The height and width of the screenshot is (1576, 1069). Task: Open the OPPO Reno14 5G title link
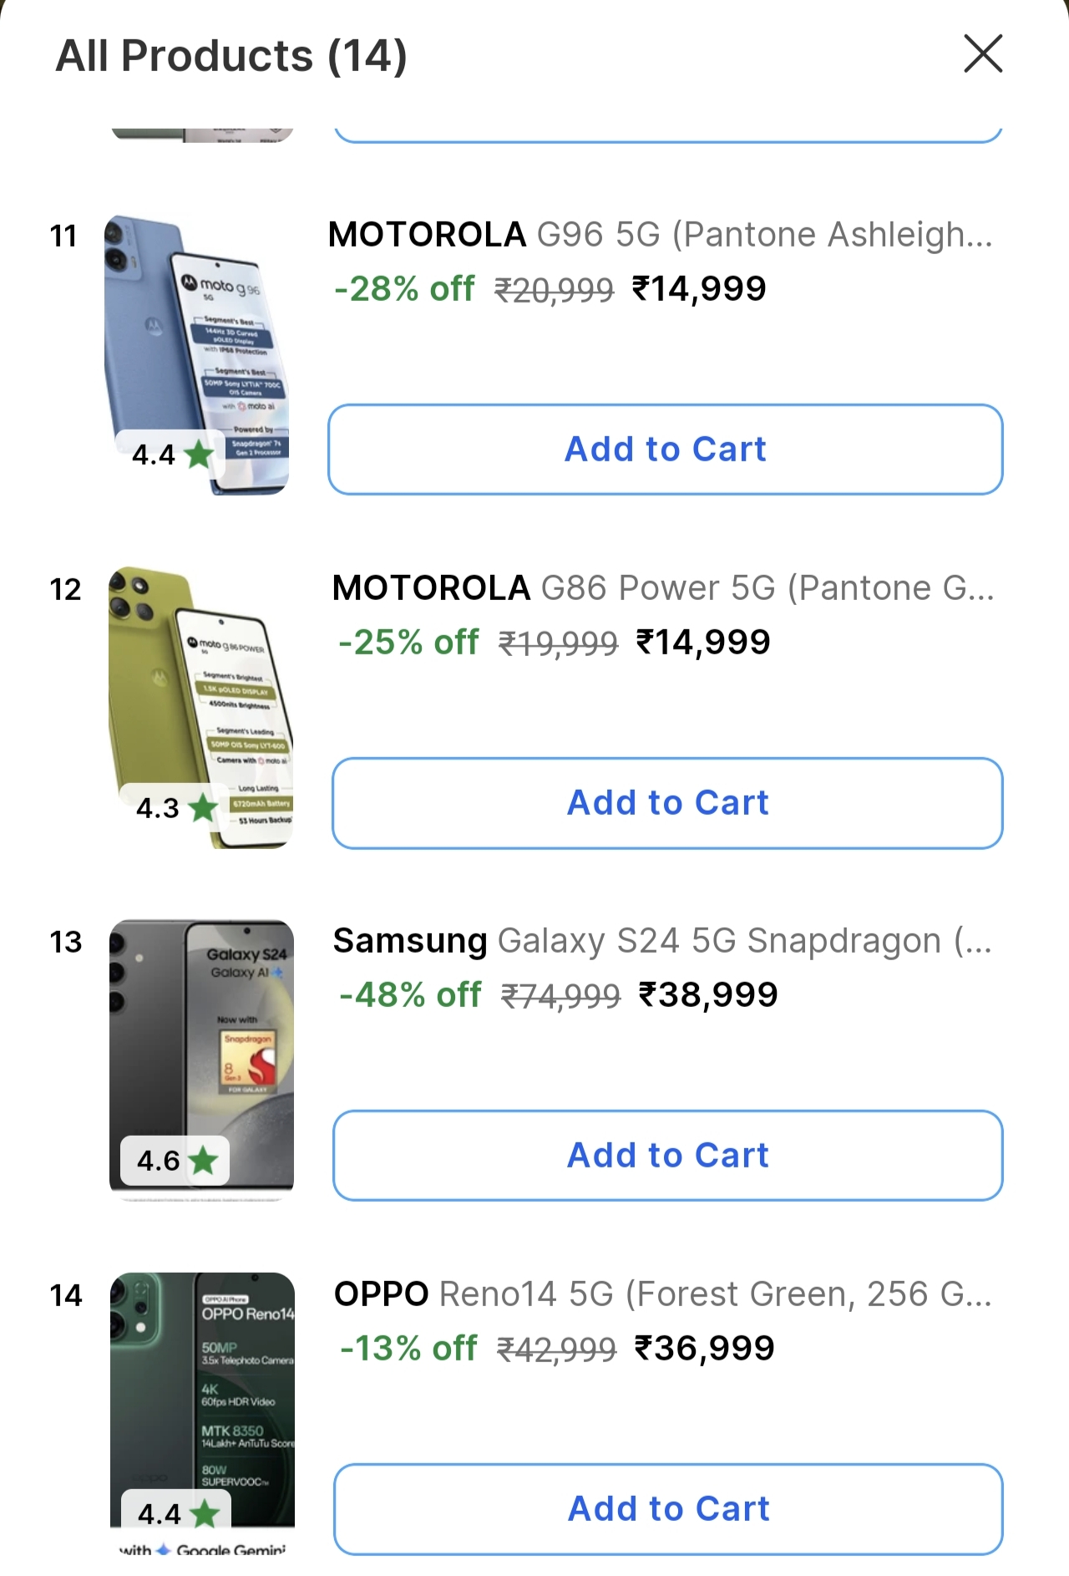coord(662,1294)
